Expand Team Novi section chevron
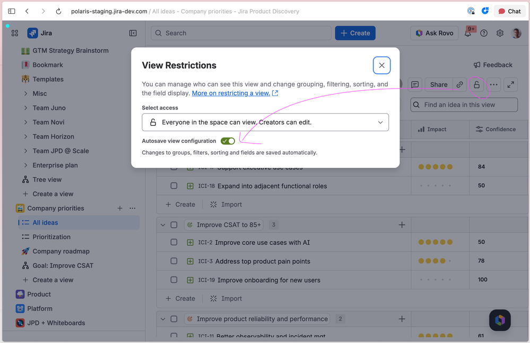Screen dimensions: 530x343 pyautogui.click(x=25, y=122)
